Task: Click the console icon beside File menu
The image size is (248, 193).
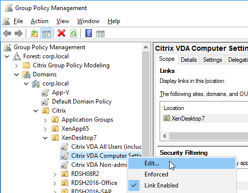Action: 6,21
